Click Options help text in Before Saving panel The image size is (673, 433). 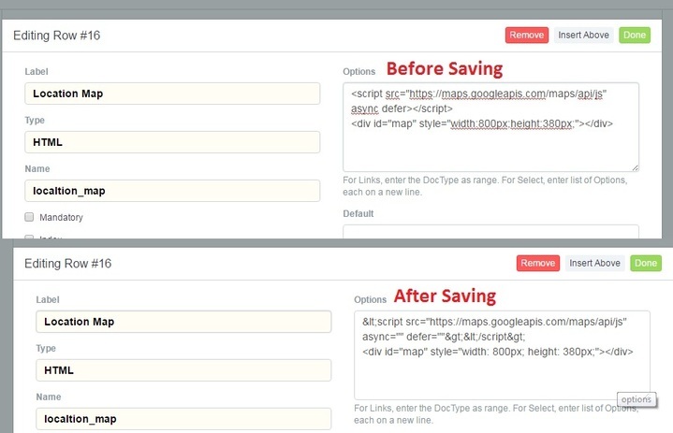485,186
